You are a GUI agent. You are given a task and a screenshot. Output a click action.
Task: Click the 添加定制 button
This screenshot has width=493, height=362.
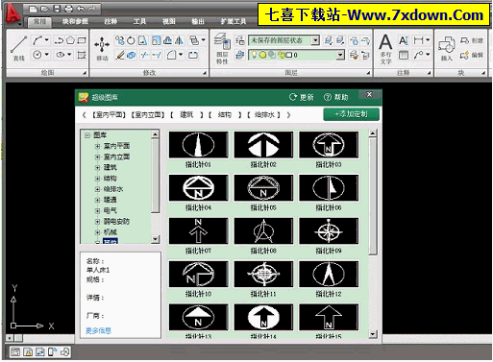351,114
